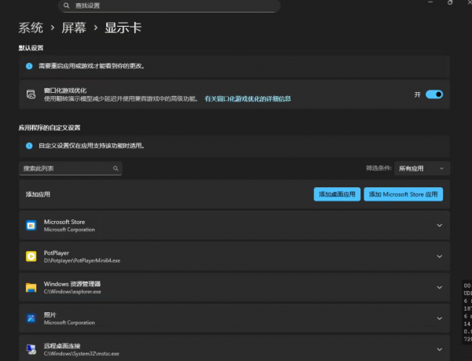Click Microsoft Corporation under Microsoft Store

[x=69, y=230]
